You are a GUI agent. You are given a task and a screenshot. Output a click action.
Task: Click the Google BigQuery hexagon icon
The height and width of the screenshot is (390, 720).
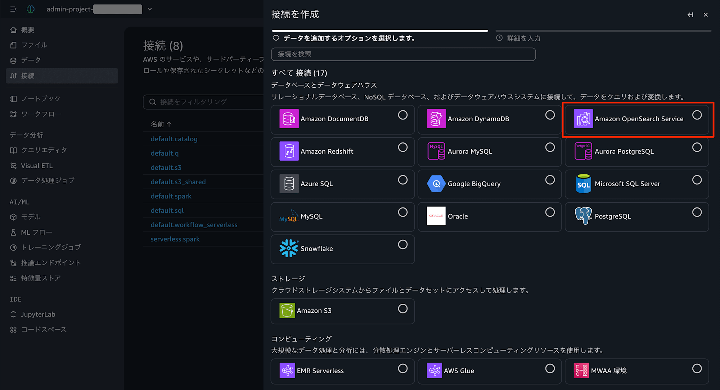[x=436, y=184]
